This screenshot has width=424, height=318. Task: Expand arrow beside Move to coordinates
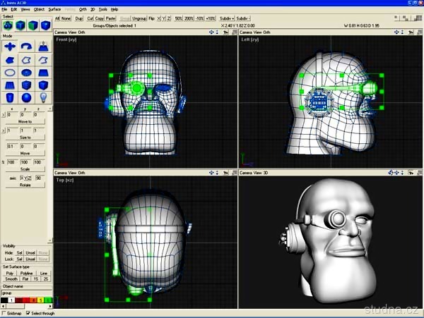click(x=2, y=114)
